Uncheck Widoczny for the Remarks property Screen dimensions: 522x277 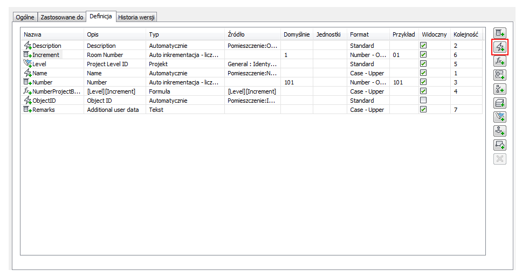point(423,109)
